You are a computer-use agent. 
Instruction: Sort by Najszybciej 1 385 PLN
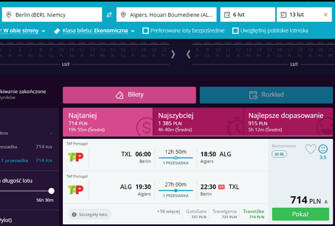click(x=198, y=122)
